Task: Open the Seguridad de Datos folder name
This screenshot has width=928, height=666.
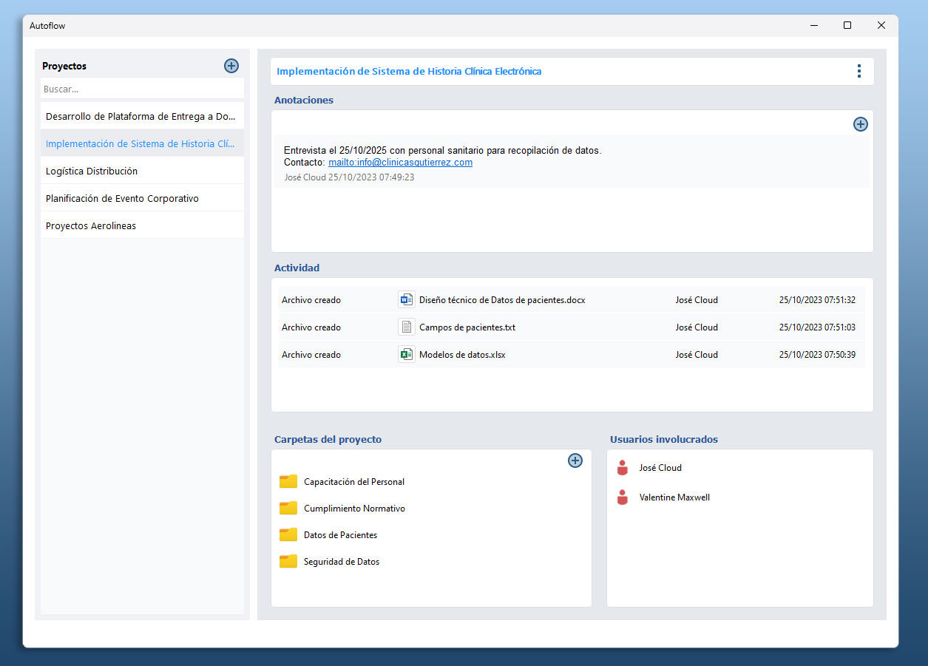Action: pos(342,562)
